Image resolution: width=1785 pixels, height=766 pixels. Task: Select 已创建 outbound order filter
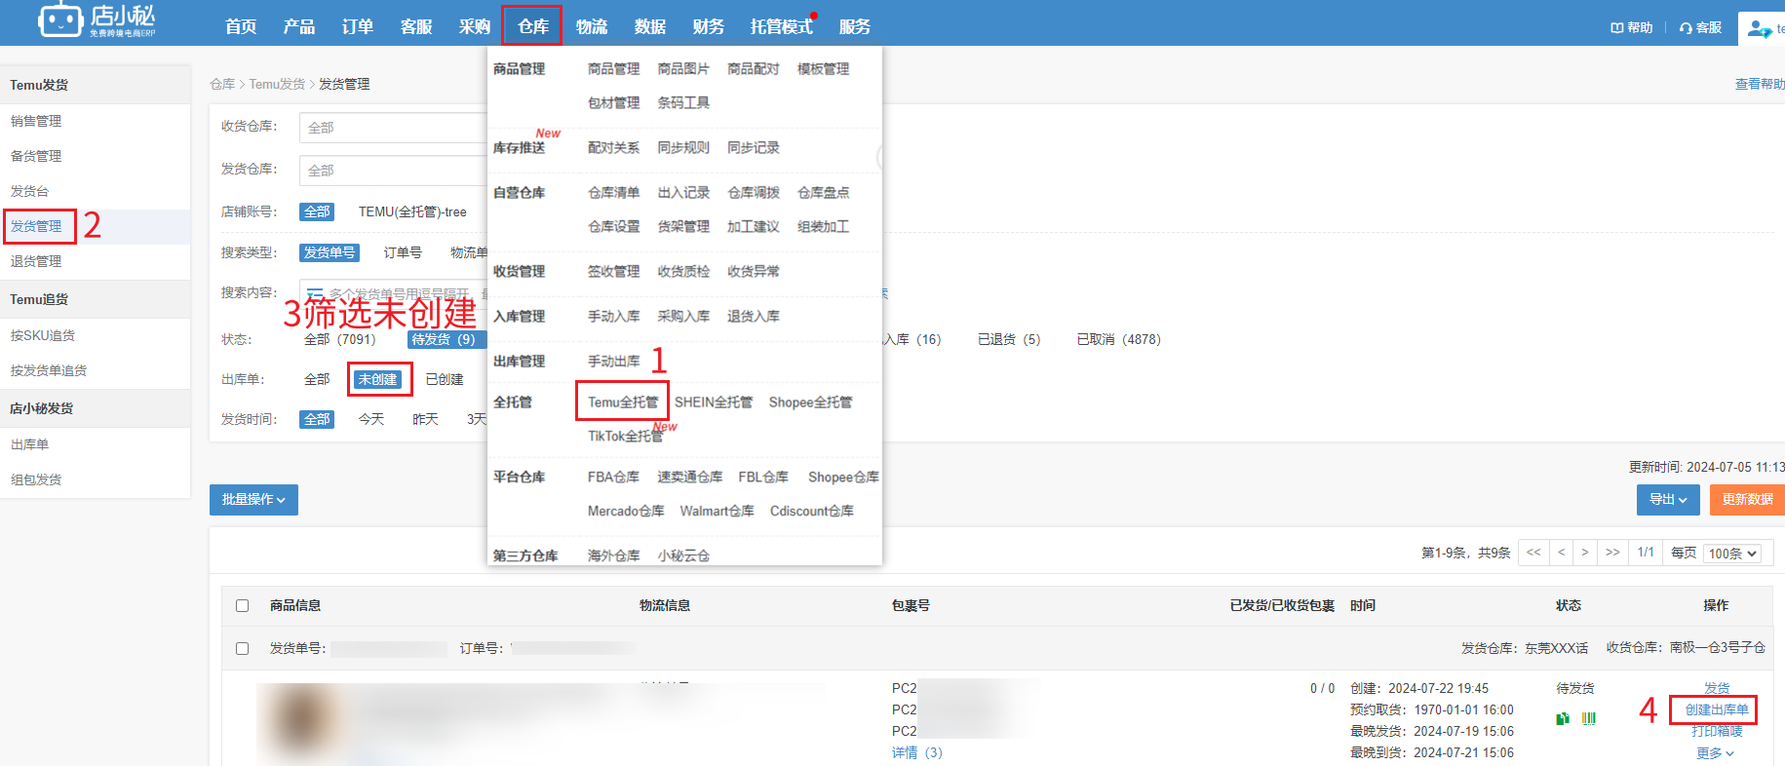tap(445, 379)
